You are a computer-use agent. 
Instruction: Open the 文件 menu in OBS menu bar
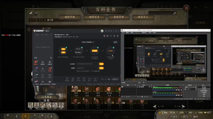pyautogui.click(x=123, y=33)
